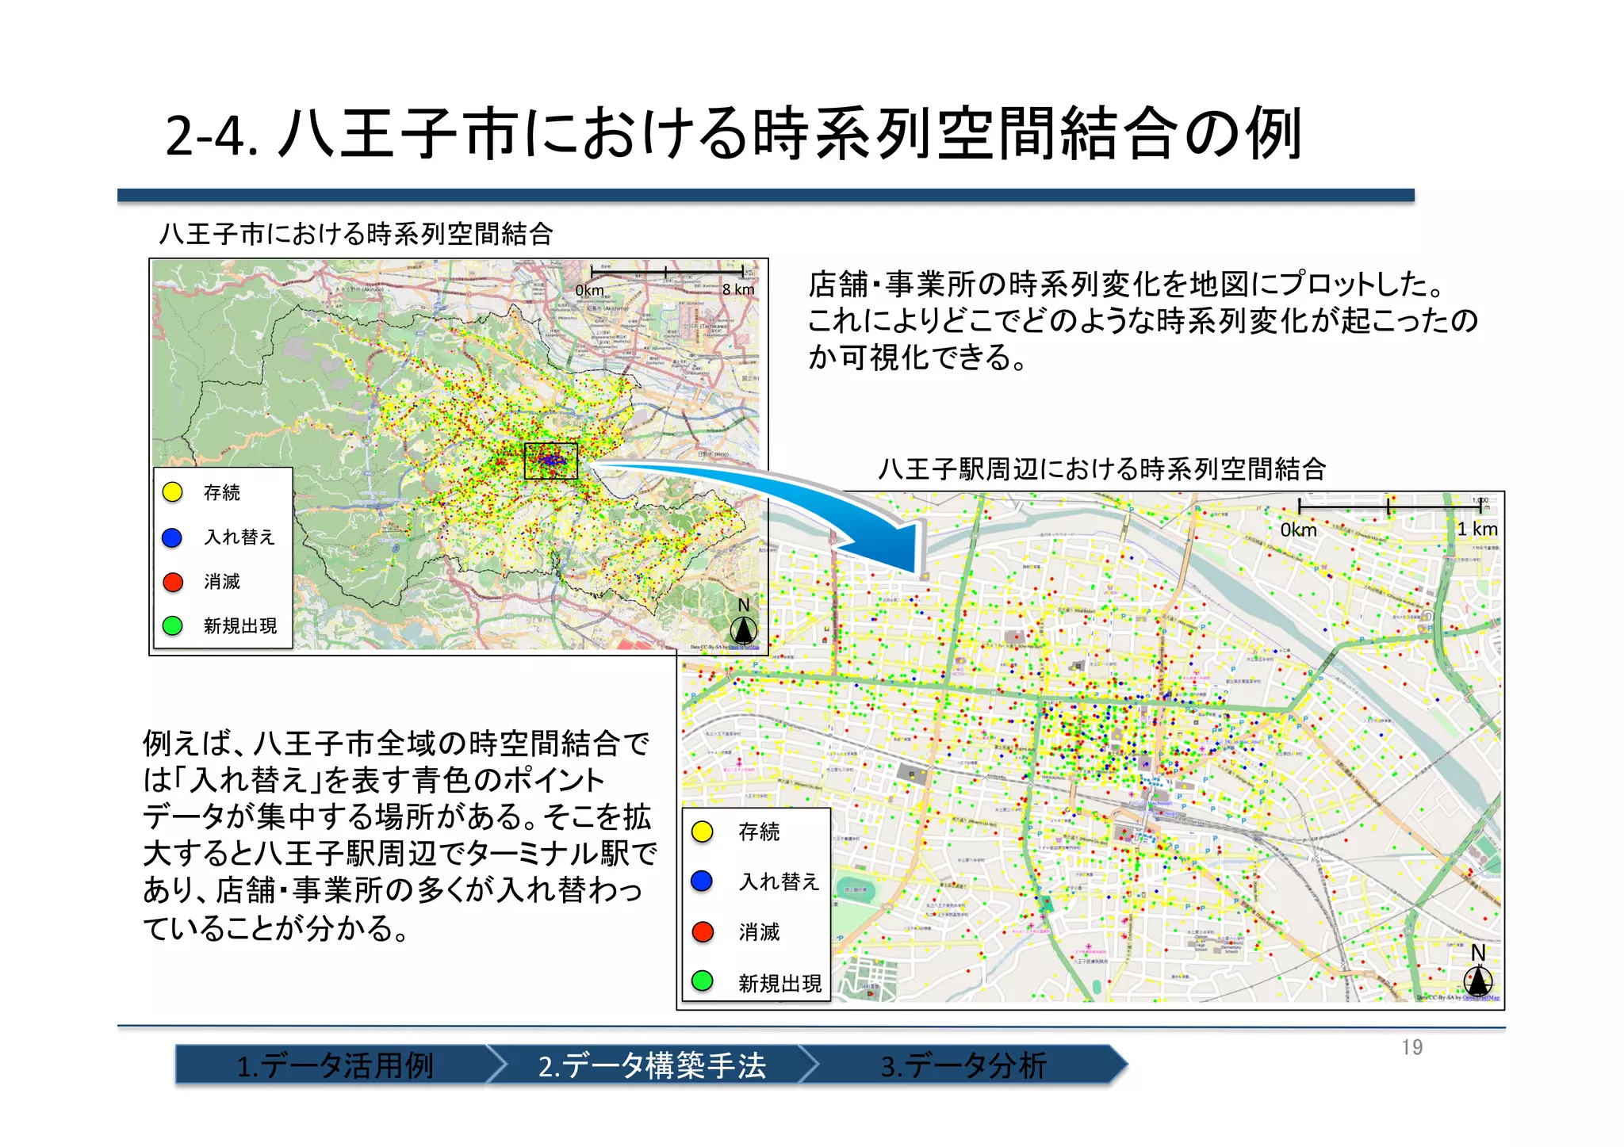Click the blue 入れ替え swatch in right map legend
The height and width of the screenshot is (1147, 1624).
[702, 881]
